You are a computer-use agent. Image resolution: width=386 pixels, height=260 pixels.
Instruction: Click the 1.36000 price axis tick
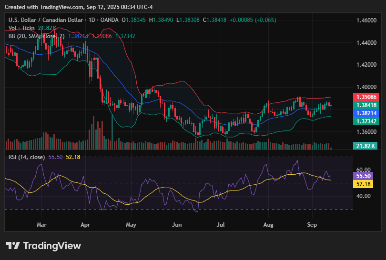pos(366,131)
